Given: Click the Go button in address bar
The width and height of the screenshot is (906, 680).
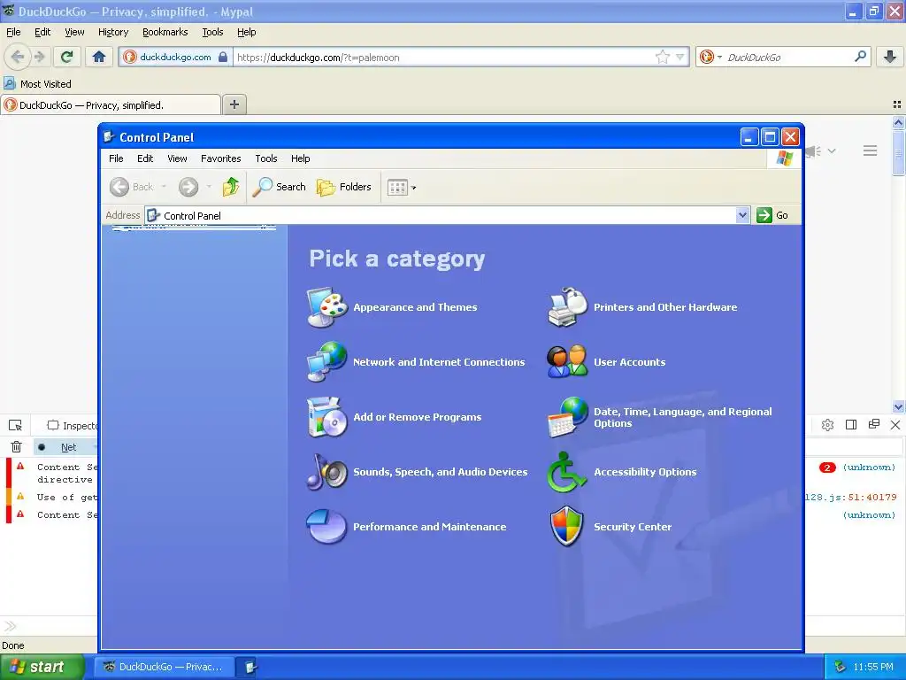Looking at the screenshot, I should [772, 215].
